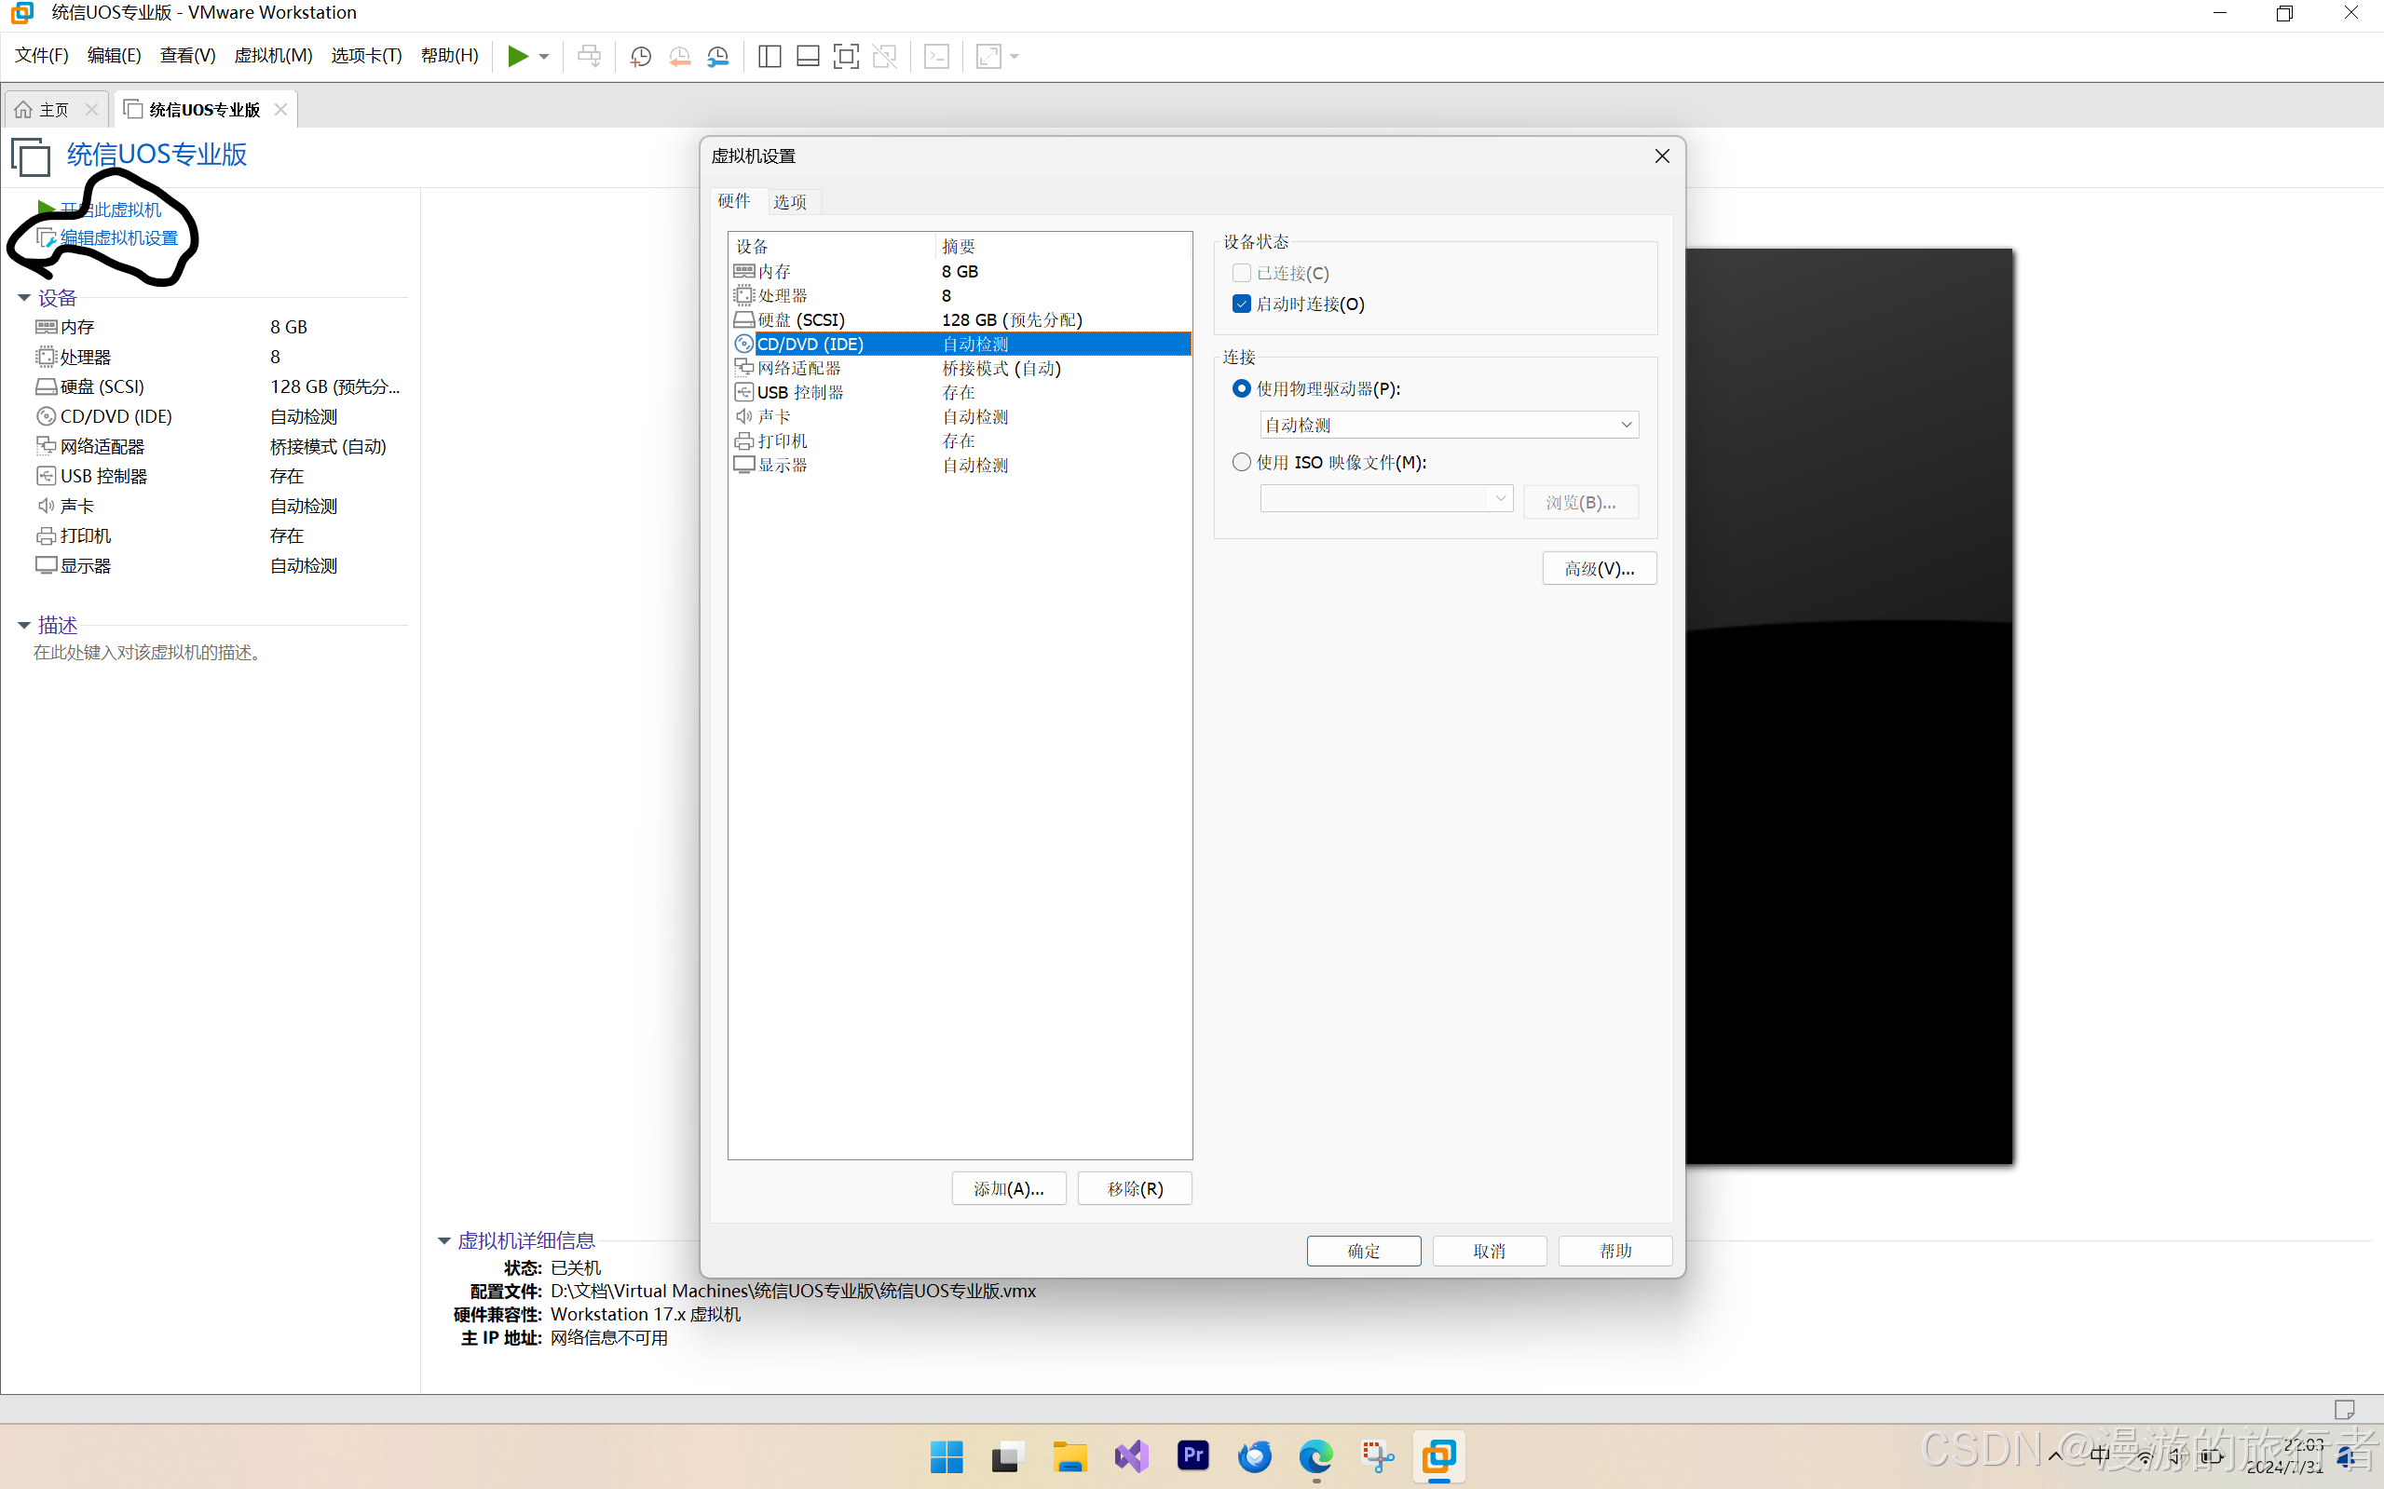Click the 浏览(B)... button
Image resolution: width=2384 pixels, height=1489 pixels.
pyautogui.click(x=1580, y=502)
